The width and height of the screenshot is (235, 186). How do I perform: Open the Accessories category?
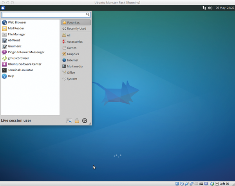click(76, 42)
